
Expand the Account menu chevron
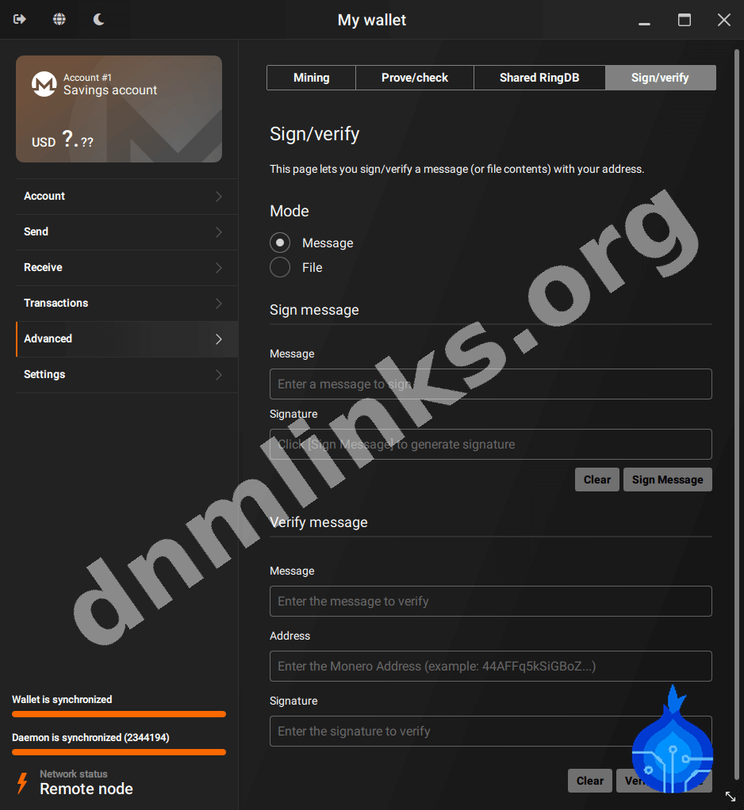point(219,197)
